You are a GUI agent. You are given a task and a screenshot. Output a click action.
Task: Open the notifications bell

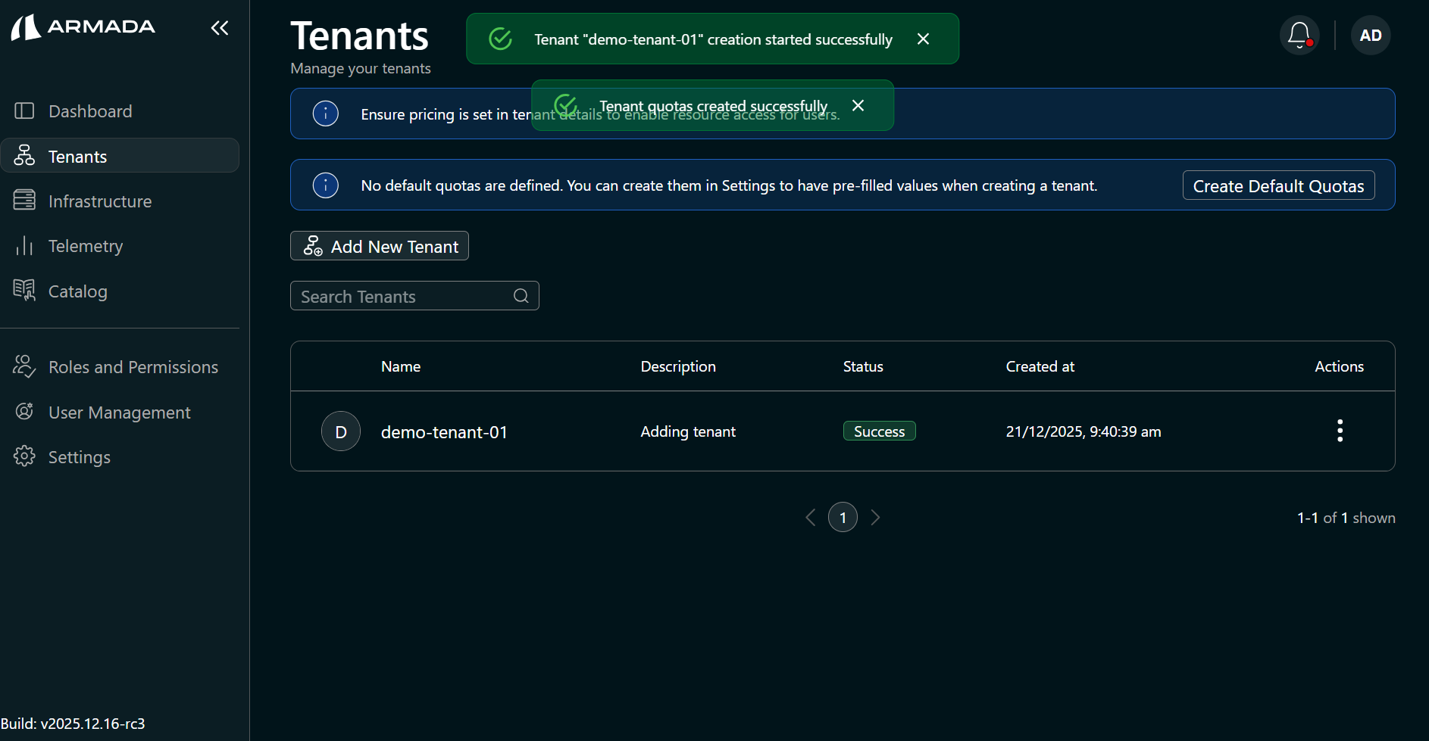[1299, 35]
